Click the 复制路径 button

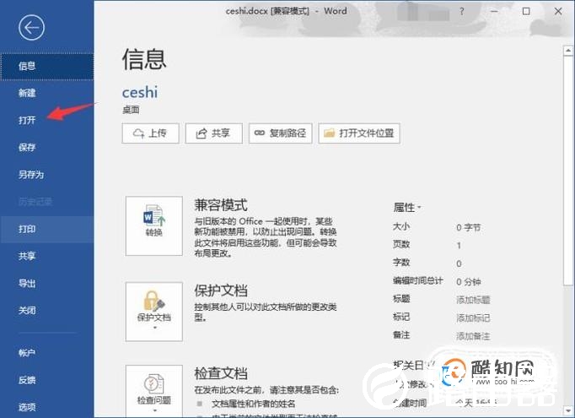(x=281, y=133)
